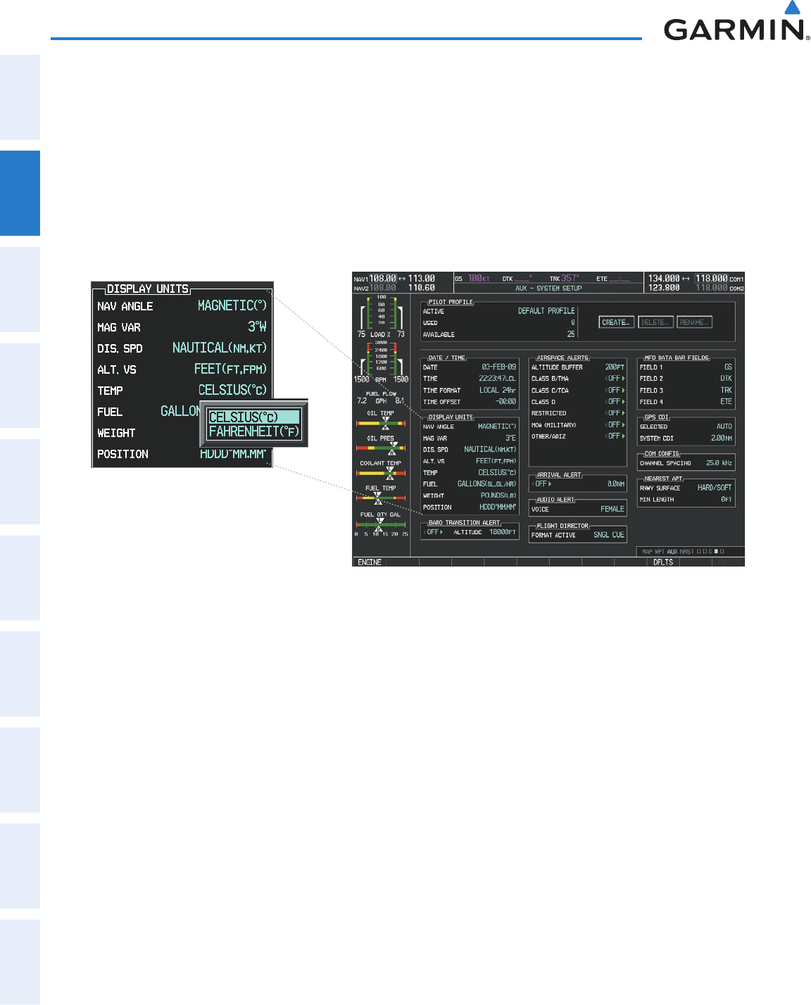Click the TRK 357° readout
The width and height of the screenshot is (811, 1005).
tap(565, 279)
